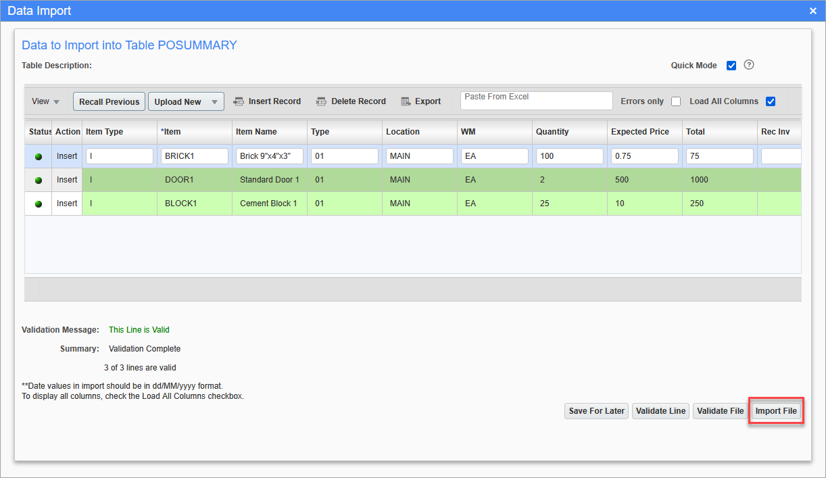Edit the Type field containing 01
This screenshot has height=478, width=826.
point(345,156)
